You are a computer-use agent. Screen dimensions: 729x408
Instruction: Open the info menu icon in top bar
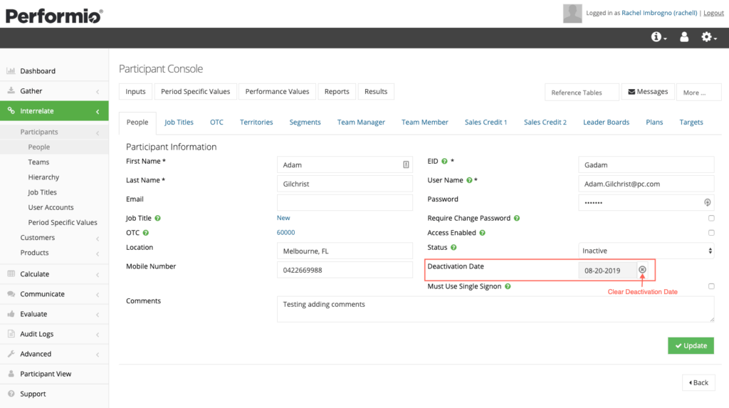pyautogui.click(x=659, y=37)
